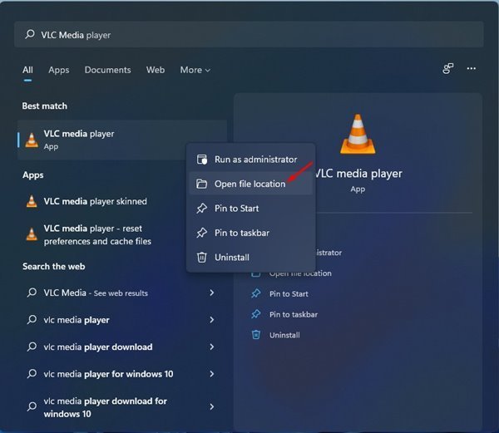The image size is (499, 433).
Task: Expand arrow for 'vlc media player for windows 10'
Action: point(212,374)
